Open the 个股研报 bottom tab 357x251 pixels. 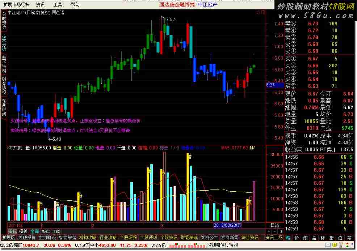[128, 238]
